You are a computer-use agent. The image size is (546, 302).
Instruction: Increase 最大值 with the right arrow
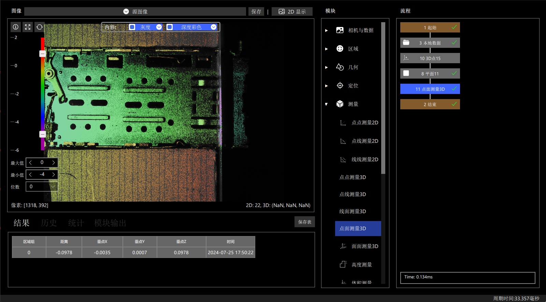click(x=54, y=163)
